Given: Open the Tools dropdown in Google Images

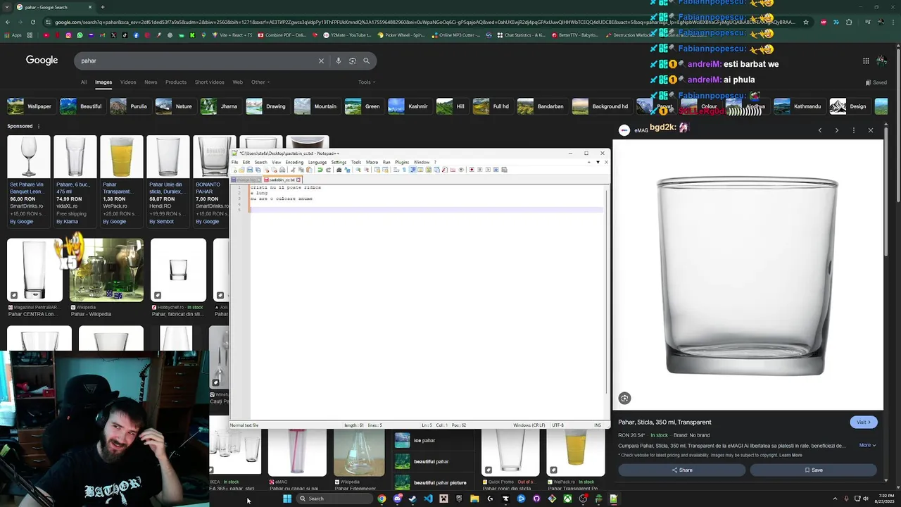Looking at the screenshot, I should tap(366, 82).
